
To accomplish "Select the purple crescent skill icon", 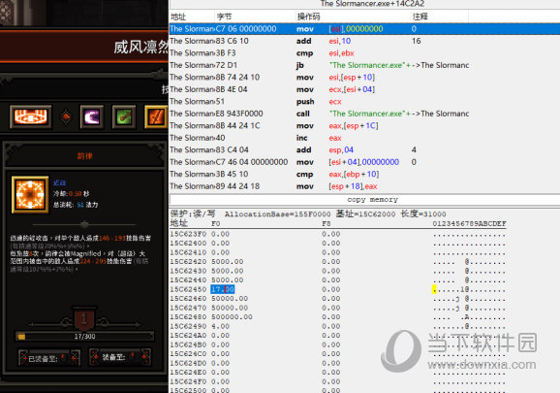I will pos(92,116).
